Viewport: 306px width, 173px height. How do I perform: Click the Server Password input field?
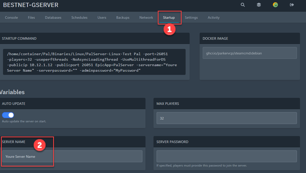click(x=227, y=156)
